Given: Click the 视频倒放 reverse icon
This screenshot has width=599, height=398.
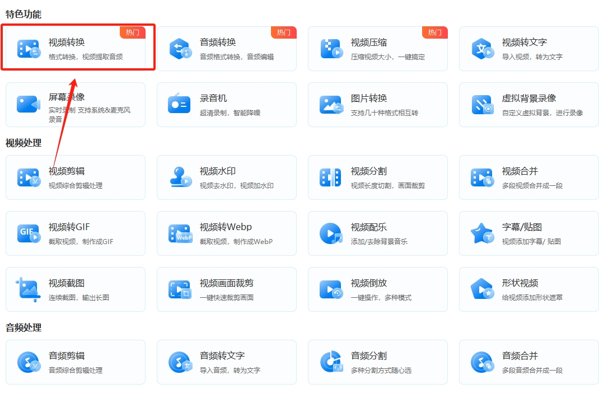Looking at the screenshot, I should pyautogui.click(x=331, y=289).
